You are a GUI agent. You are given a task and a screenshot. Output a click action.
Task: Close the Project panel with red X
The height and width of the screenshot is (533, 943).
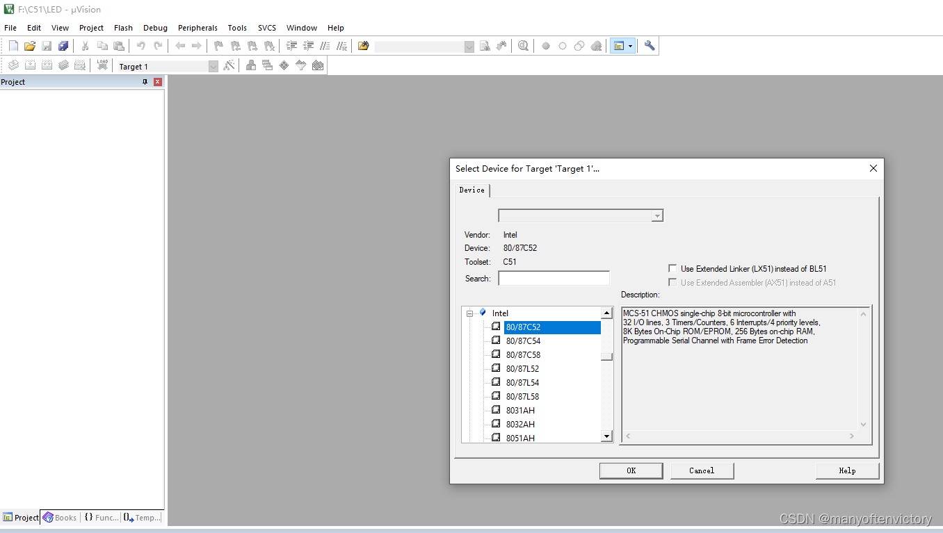[158, 82]
